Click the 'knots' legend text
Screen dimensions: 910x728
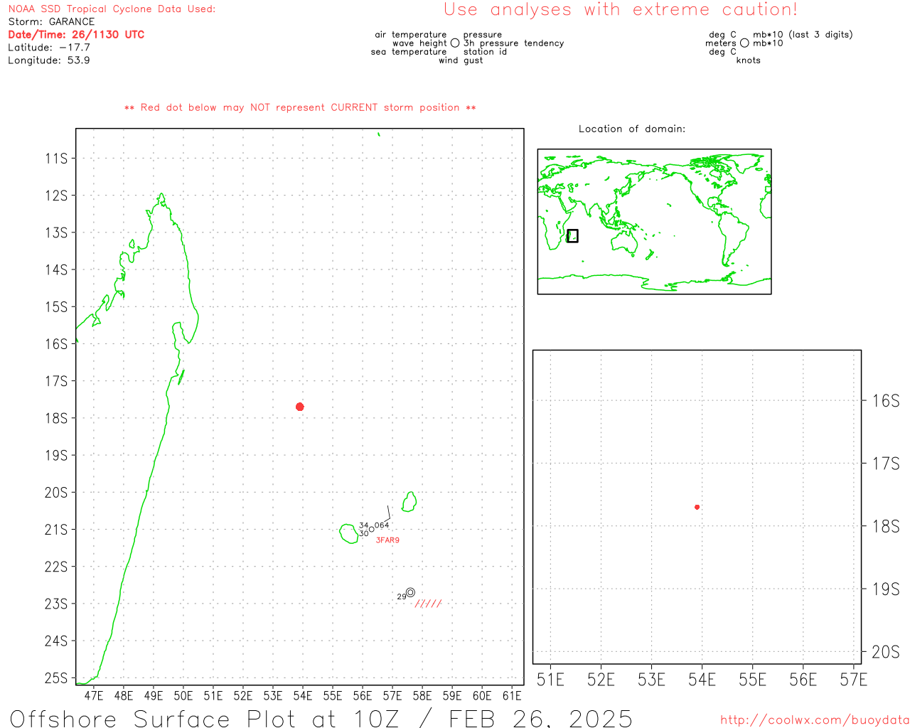pos(749,60)
